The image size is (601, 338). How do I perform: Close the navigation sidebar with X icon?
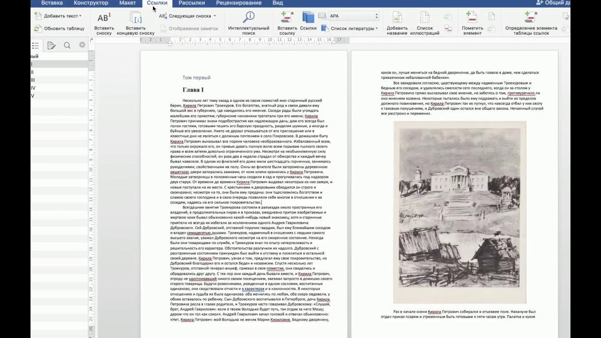(82, 45)
